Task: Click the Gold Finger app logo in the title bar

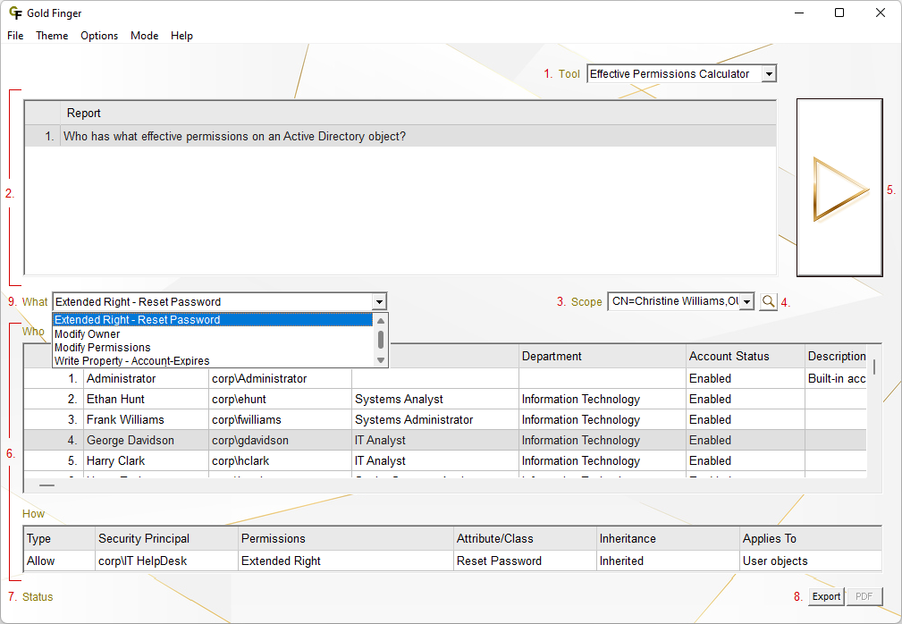Action: pos(15,13)
